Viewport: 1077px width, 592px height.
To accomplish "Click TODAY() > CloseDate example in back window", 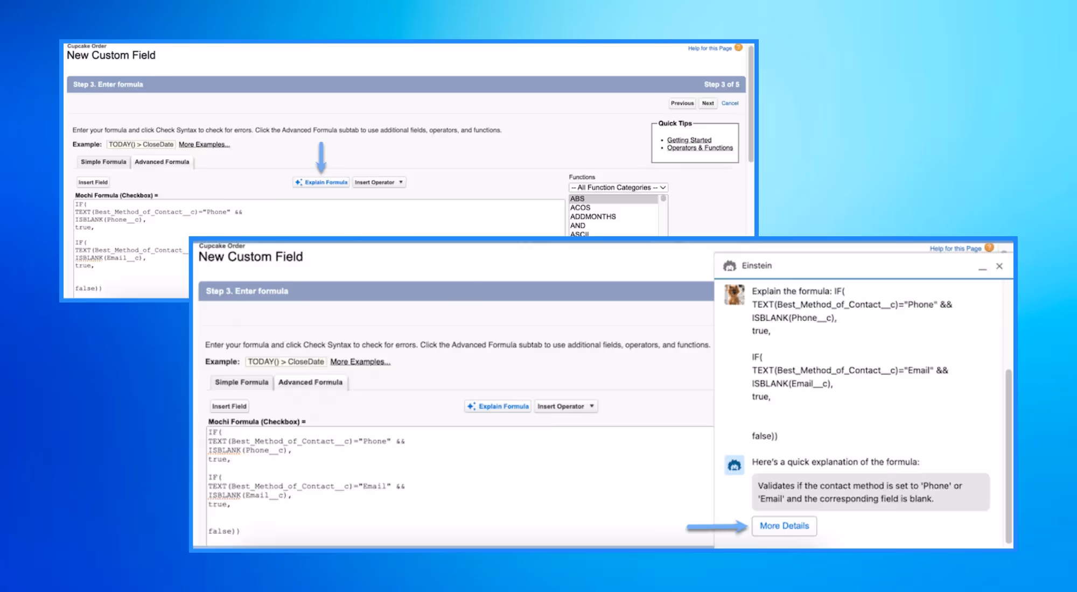I will coord(141,144).
